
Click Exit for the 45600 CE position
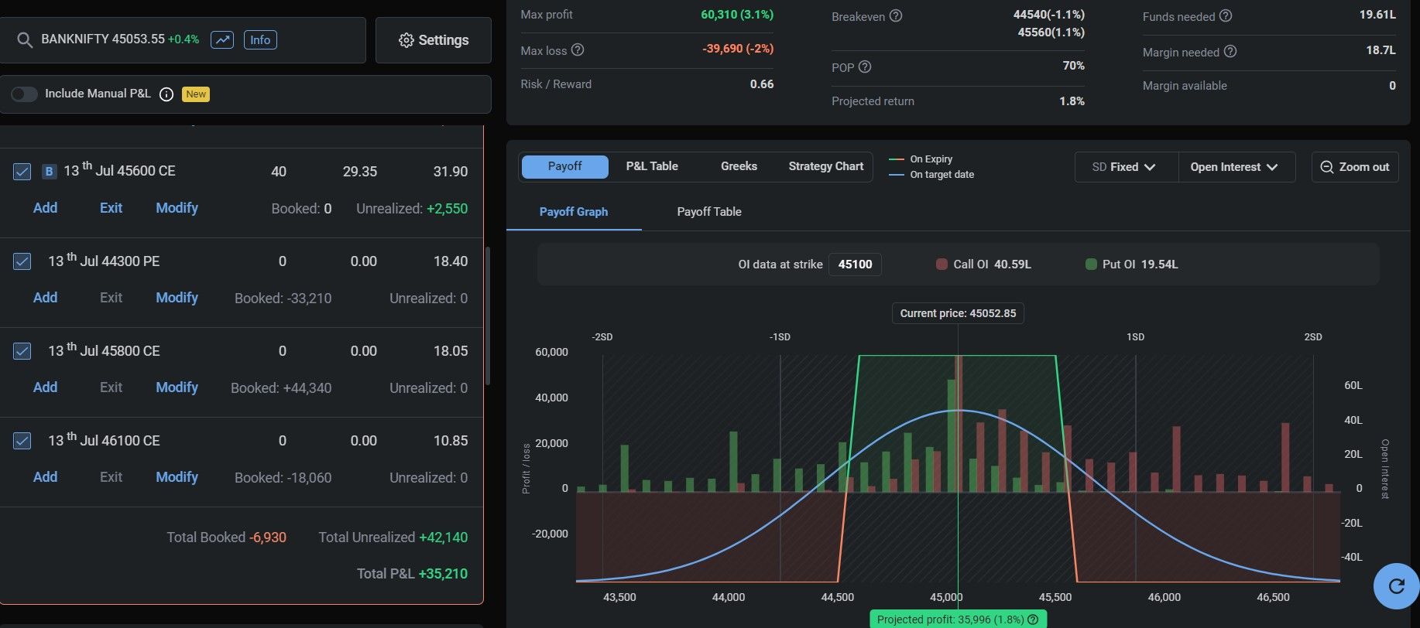[111, 208]
